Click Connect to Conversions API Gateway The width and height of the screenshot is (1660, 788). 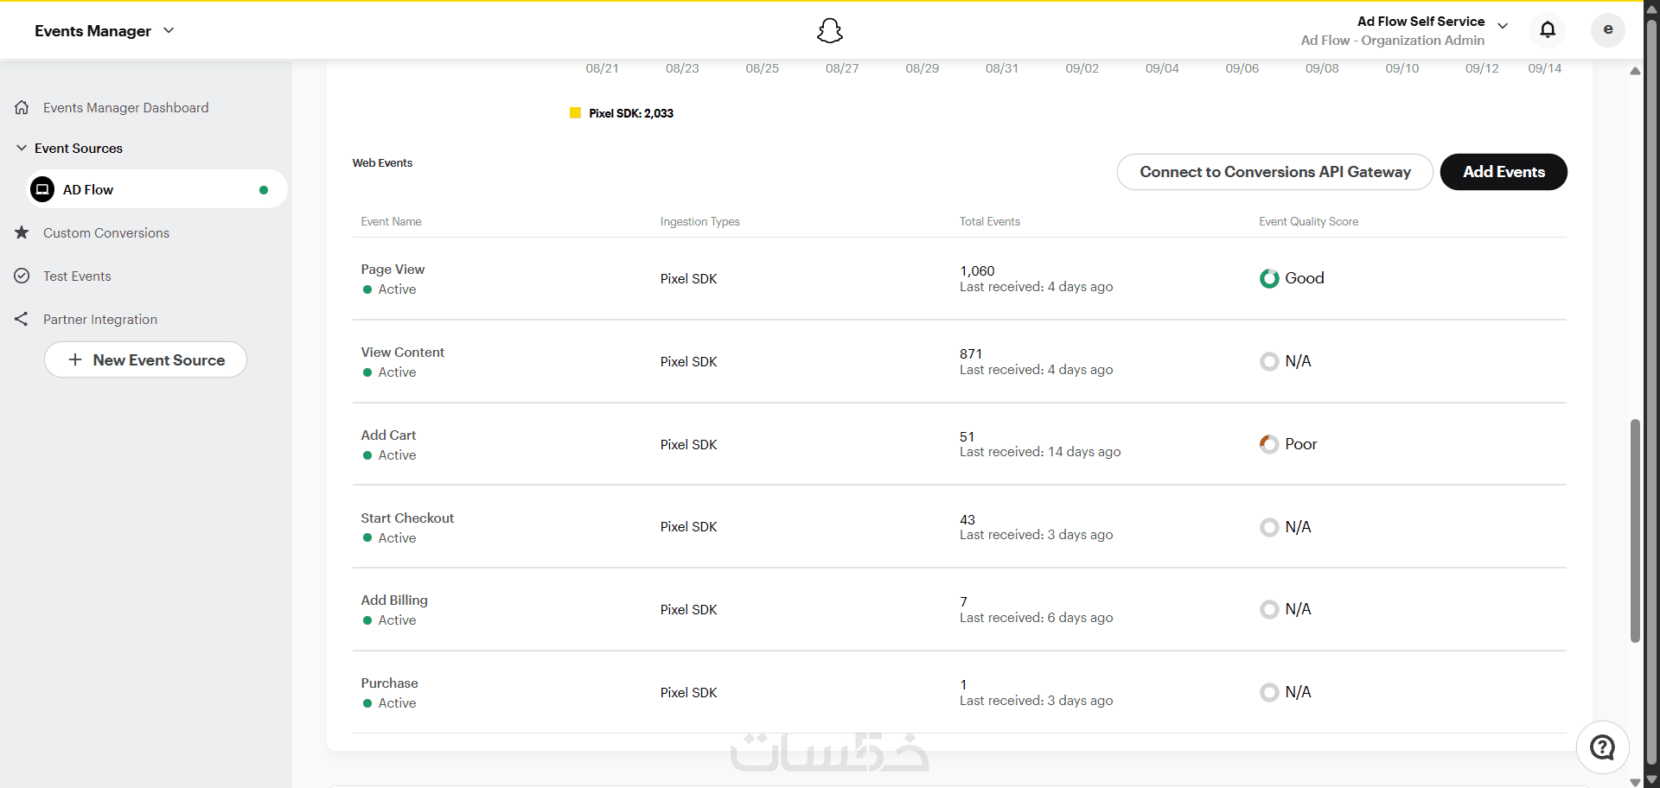click(1274, 172)
